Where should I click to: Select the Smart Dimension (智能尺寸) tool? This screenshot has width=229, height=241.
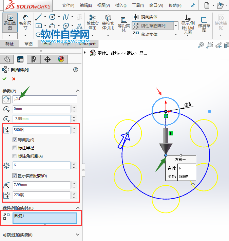25,22
